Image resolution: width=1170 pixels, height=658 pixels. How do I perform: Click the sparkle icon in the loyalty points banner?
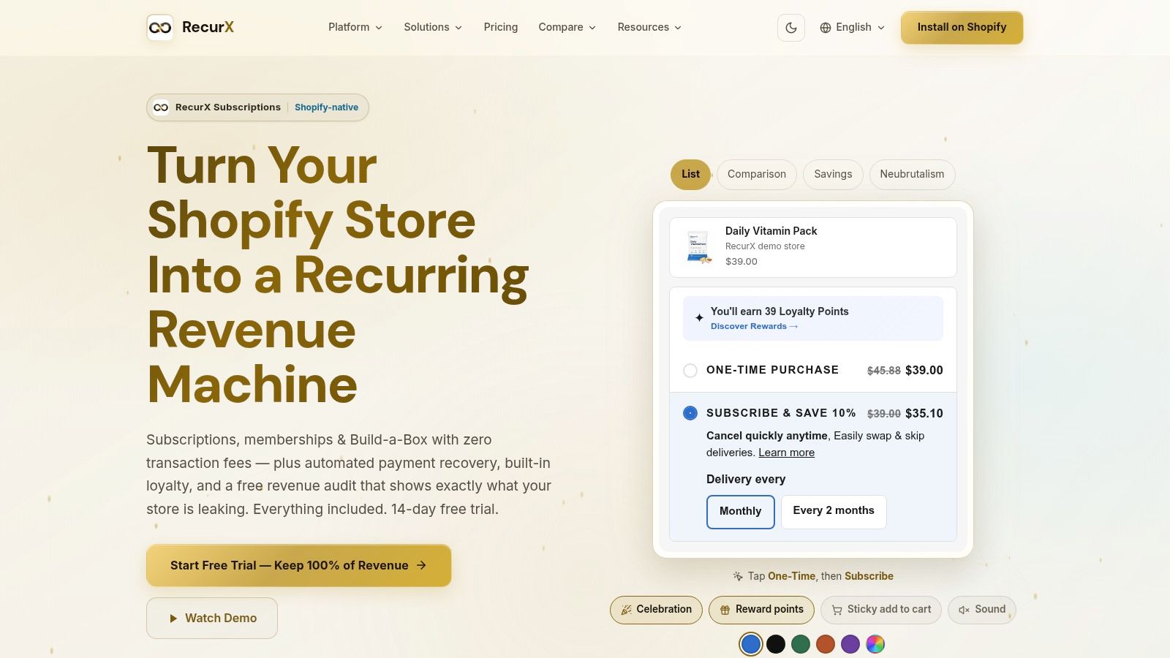pos(699,318)
